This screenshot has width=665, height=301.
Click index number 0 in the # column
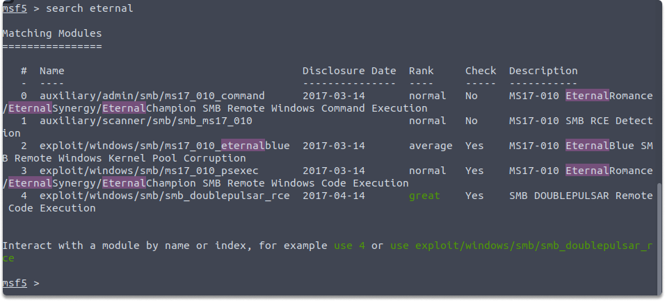(24, 96)
